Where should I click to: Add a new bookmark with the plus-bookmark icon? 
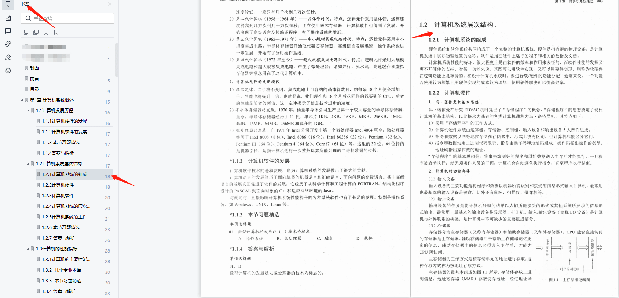46,32
